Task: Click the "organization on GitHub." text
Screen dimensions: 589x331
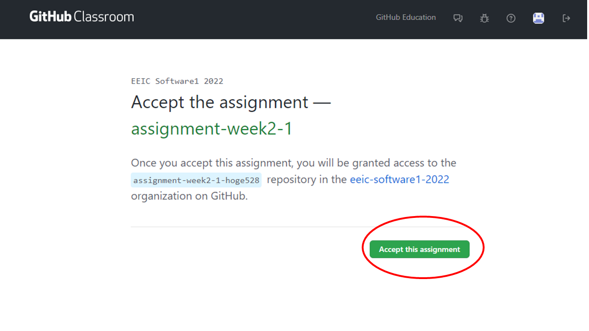Action: (189, 196)
